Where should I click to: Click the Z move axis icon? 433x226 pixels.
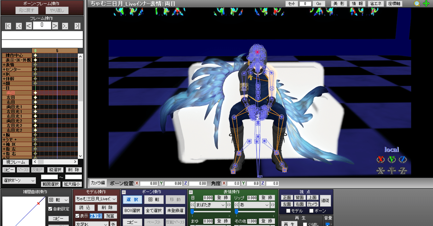click(x=403, y=171)
